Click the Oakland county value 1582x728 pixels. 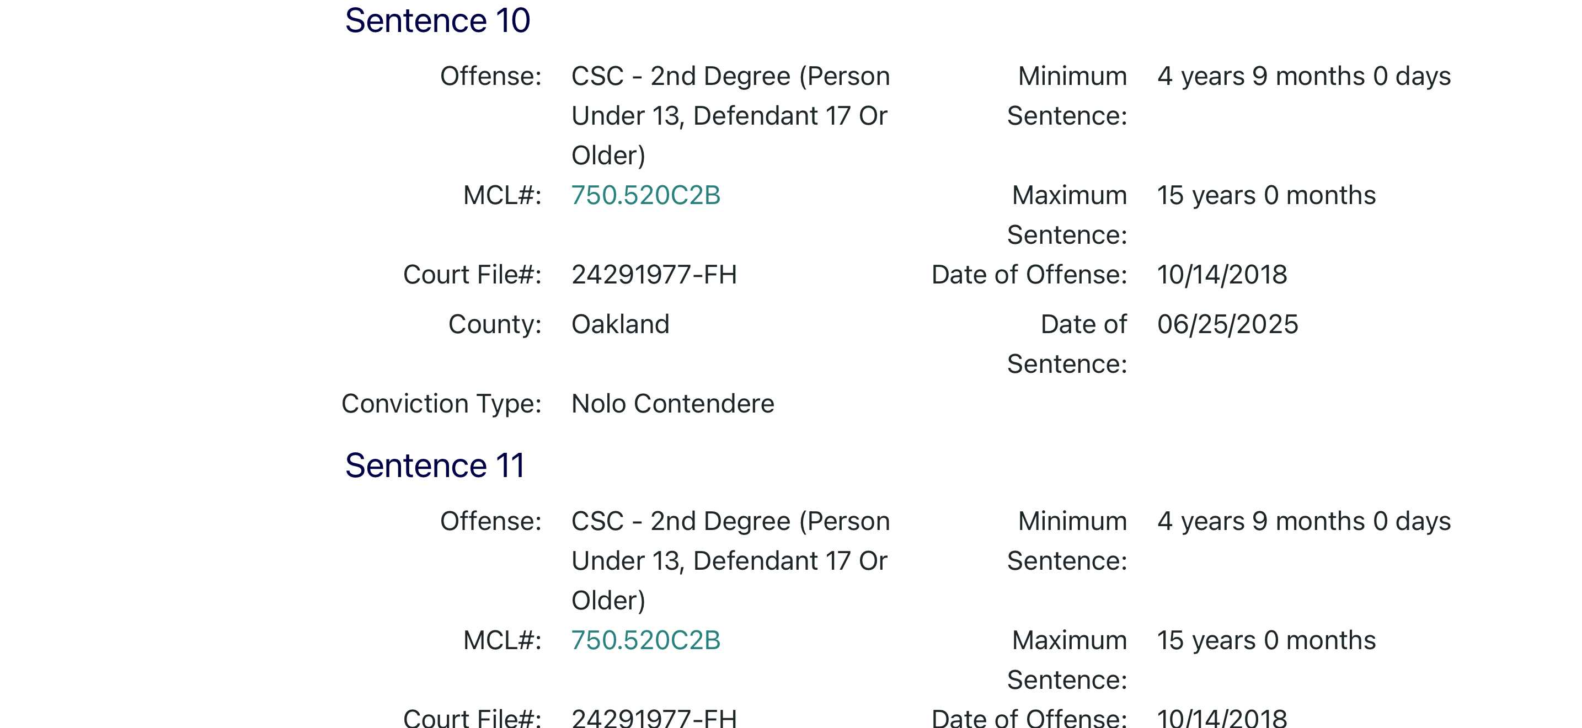[x=620, y=324]
